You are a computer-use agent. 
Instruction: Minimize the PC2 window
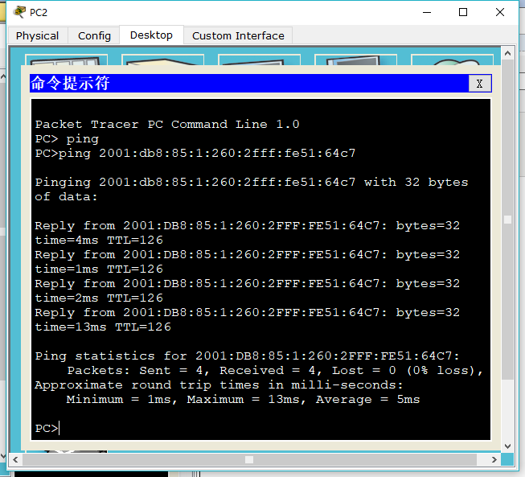(427, 12)
